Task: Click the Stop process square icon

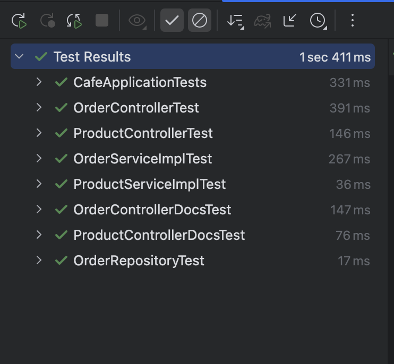Action: click(x=102, y=21)
